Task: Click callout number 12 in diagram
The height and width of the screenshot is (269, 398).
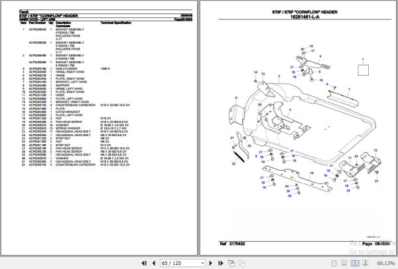Action: coord(375,150)
